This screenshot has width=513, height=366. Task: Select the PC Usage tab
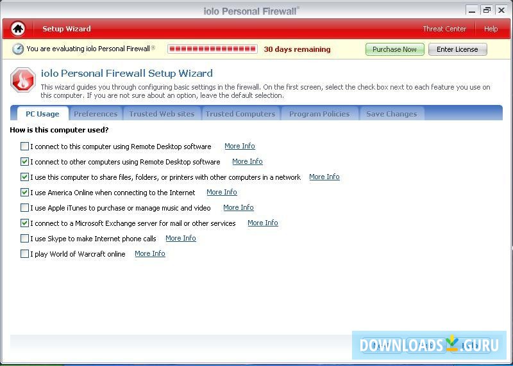pos(42,114)
